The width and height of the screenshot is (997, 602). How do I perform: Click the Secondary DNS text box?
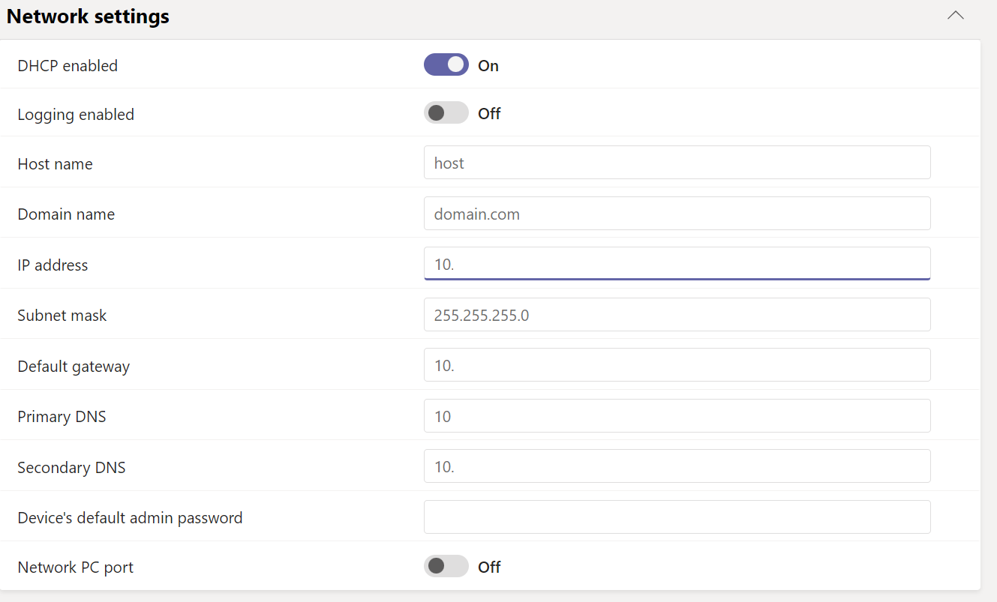(677, 466)
